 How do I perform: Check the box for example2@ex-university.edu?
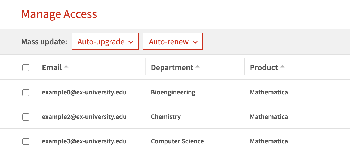click(x=26, y=117)
